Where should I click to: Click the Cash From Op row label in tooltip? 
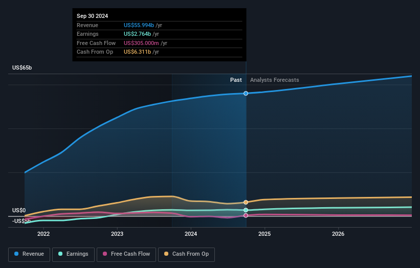(95, 52)
